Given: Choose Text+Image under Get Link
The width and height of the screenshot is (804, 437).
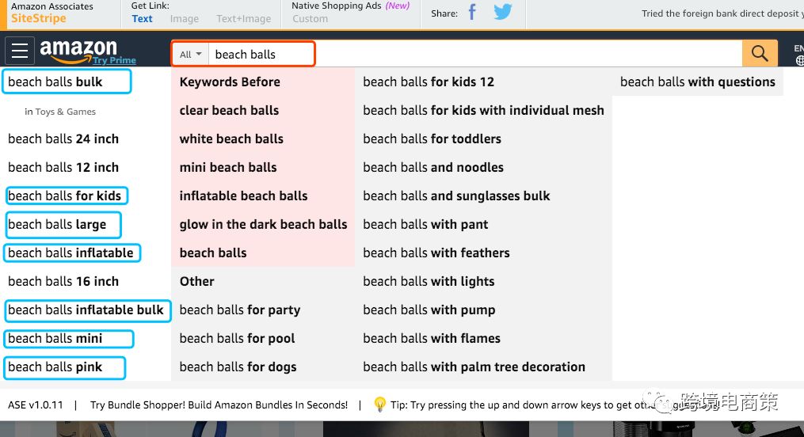Looking at the screenshot, I should [x=243, y=19].
